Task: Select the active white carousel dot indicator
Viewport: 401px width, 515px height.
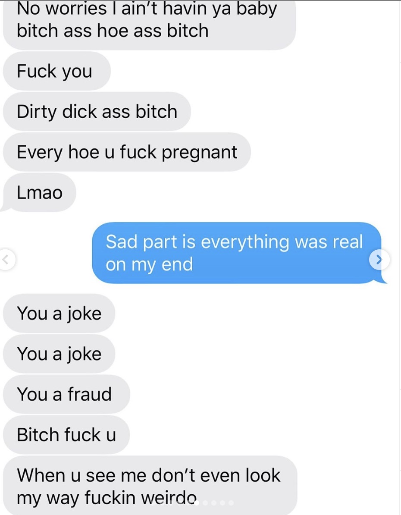Action: click(196, 503)
